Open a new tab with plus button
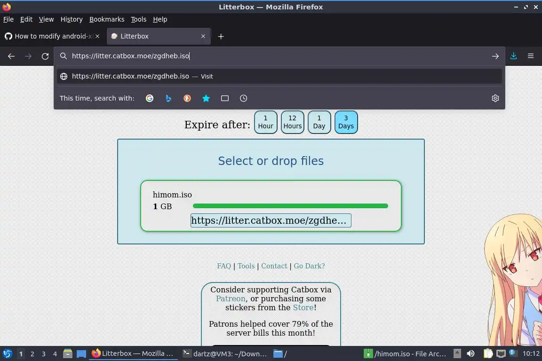 point(221,36)
